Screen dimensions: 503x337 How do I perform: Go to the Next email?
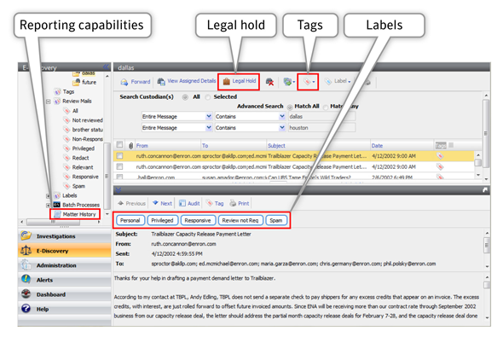coord(162,204)
